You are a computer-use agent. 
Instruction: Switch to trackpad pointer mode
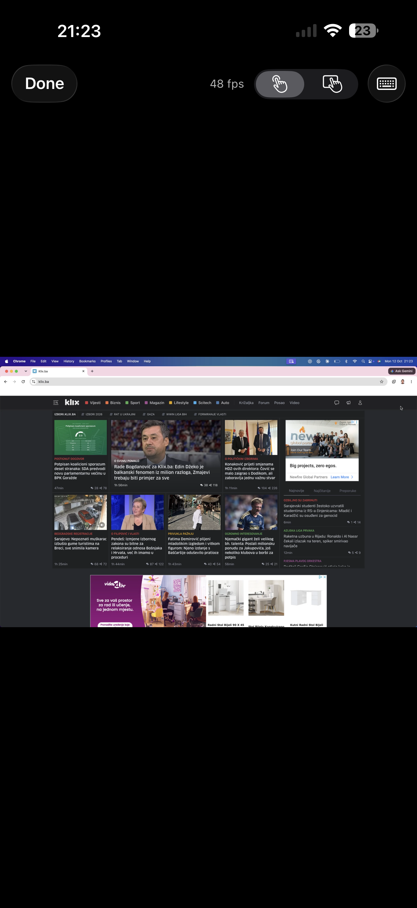pos(332,84)
